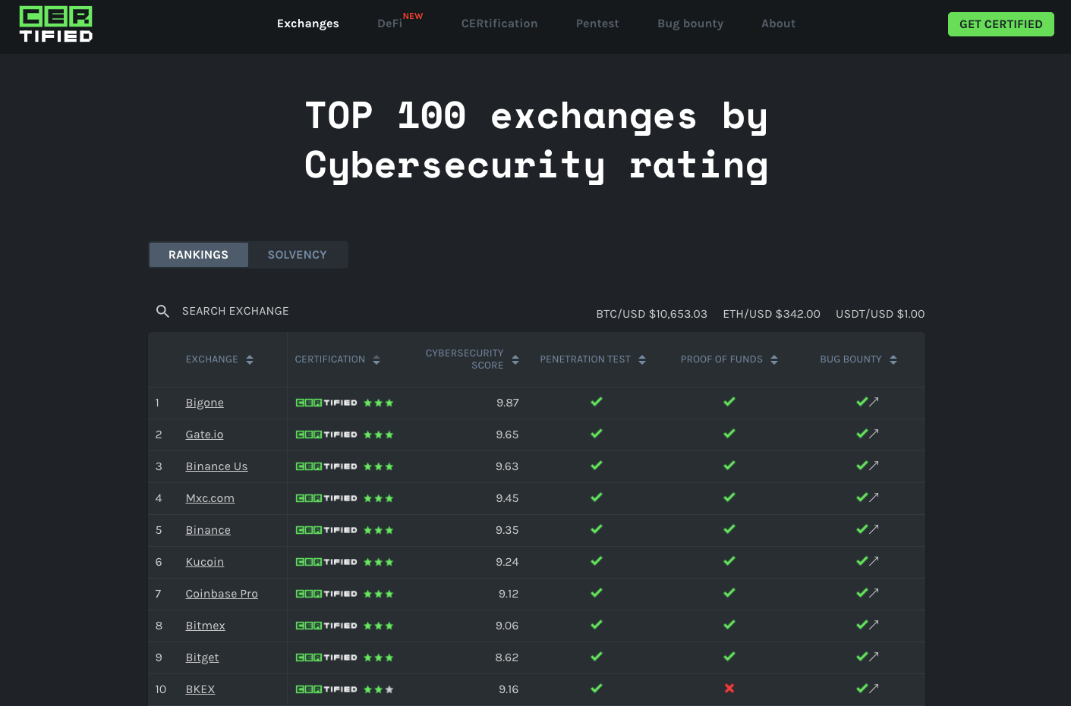Open Binance Us bug bounty arrow link
Viewport: 1071px width, 706px height.
pos(874,466)
